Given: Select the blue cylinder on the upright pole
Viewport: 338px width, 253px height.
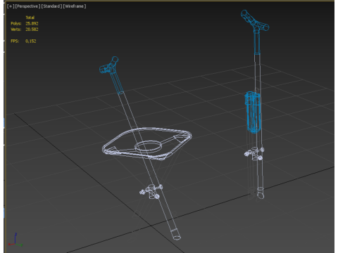Looking at the screenshot, I should pyautogui.click(x=253, y=112).
